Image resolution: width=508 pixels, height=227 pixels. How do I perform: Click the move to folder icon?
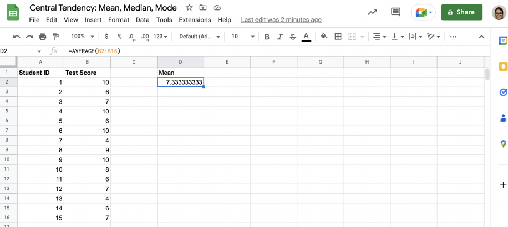tap(203, 8)
